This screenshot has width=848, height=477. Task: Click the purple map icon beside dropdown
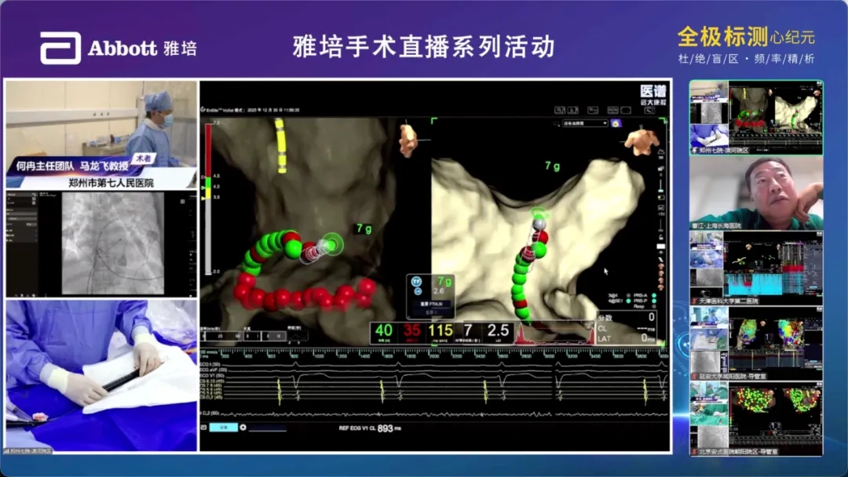point(616,123)
